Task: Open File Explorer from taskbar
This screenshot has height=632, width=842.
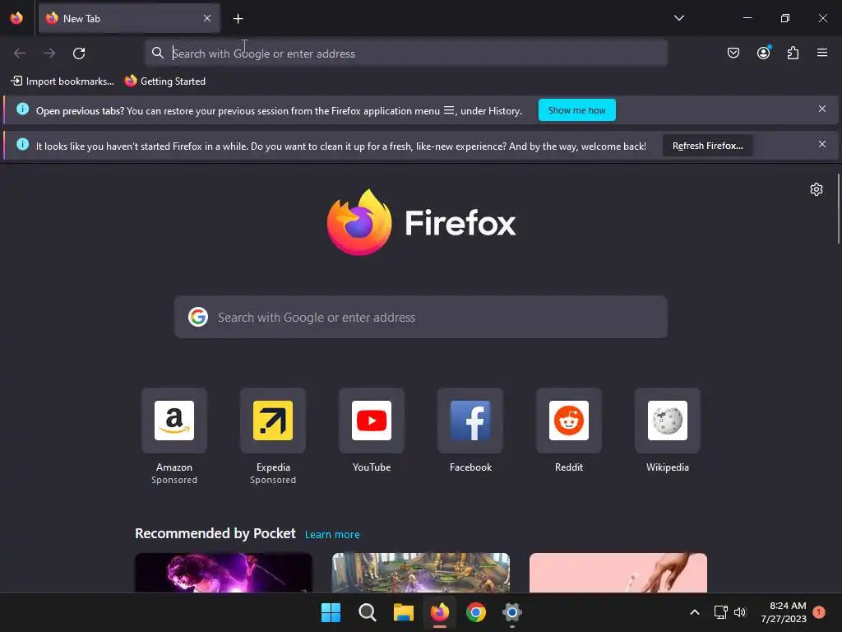Action: tap(403, 612)
